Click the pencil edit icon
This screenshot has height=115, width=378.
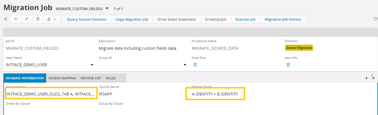[x=27, y=19]
